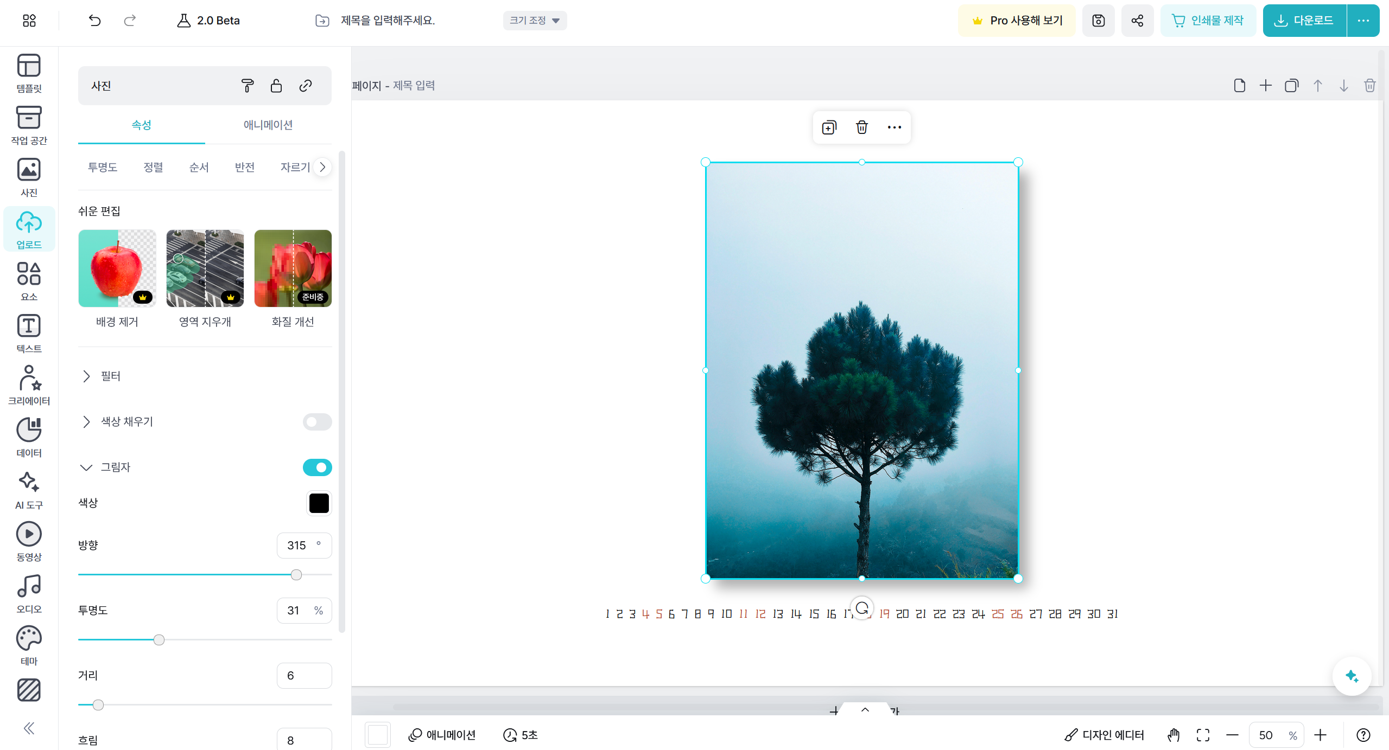The height and width of the screenshot is (750, 1389).
Task: Delete selected photo via floating trash icon
Action: 861,127
